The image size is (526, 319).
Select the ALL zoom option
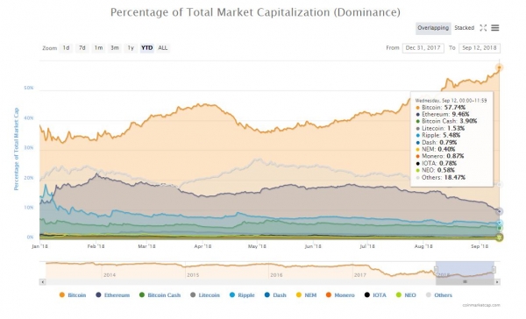[163, 48]
